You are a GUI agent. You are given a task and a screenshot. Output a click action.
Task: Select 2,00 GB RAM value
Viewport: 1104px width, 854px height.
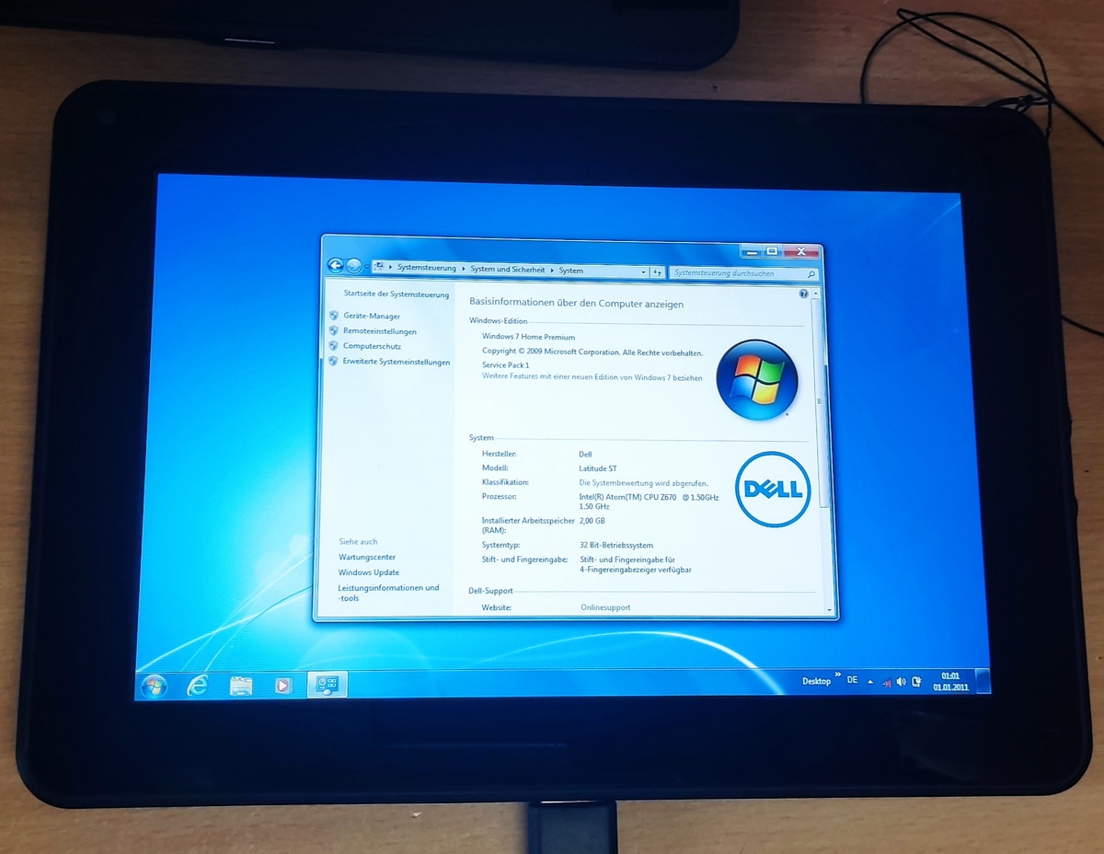click(592, 521)
